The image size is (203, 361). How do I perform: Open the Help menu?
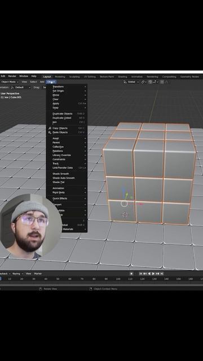coord(34,76)
